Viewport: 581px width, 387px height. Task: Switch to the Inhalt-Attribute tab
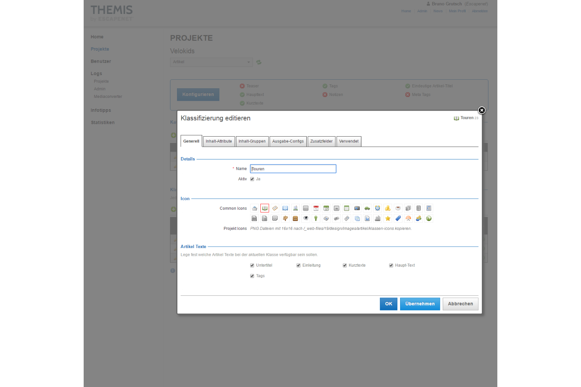(219, 141)
